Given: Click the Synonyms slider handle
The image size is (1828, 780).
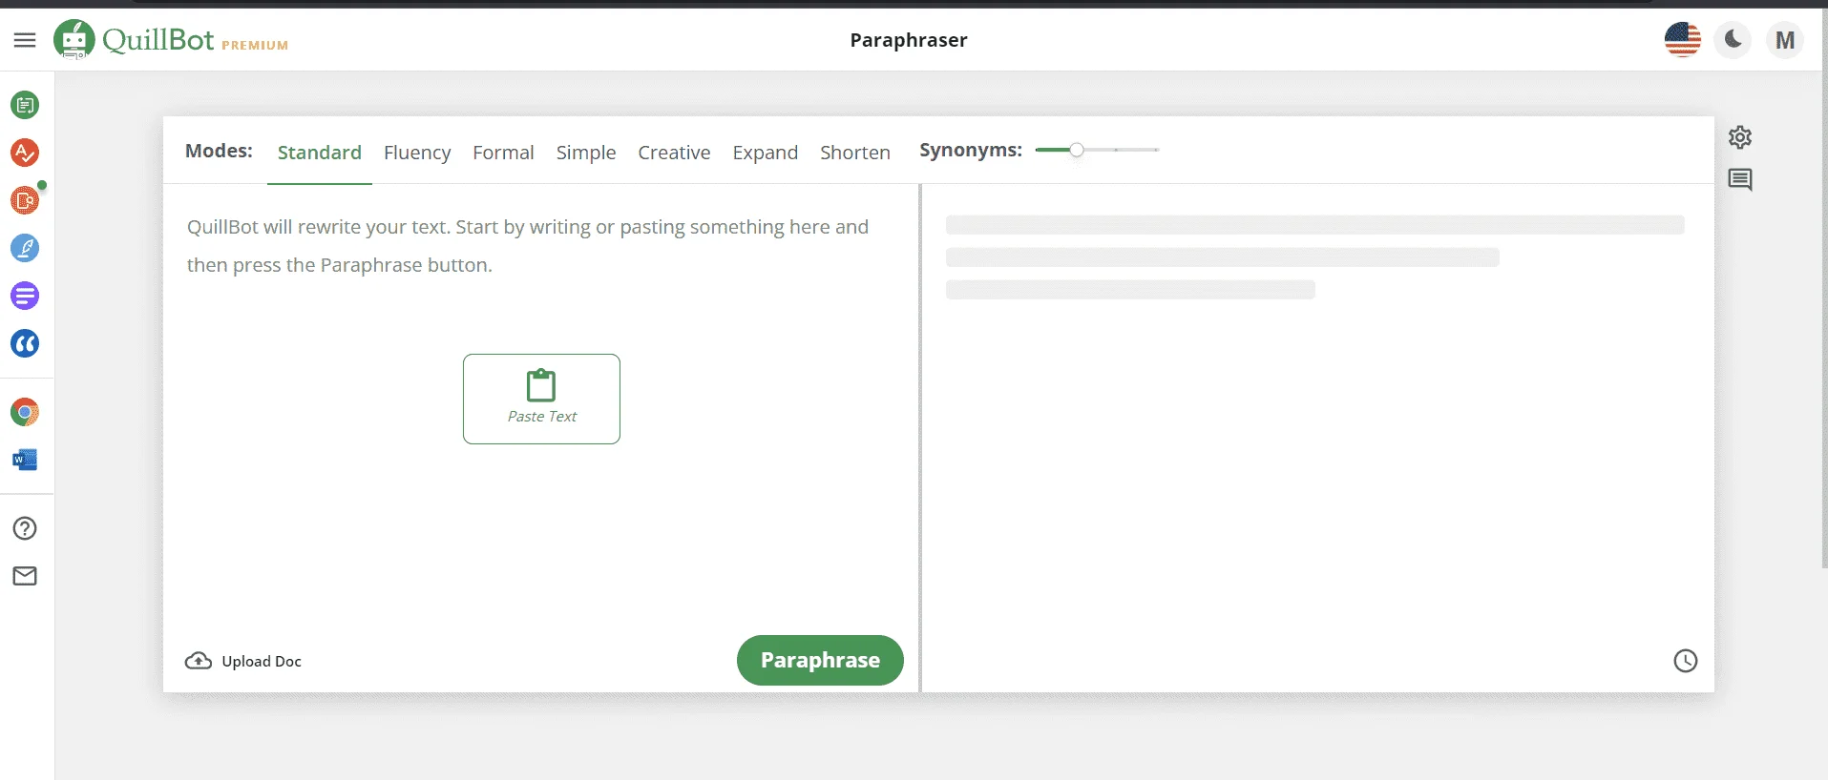Looking at the screenshot, I should [x=1077, y=150].
